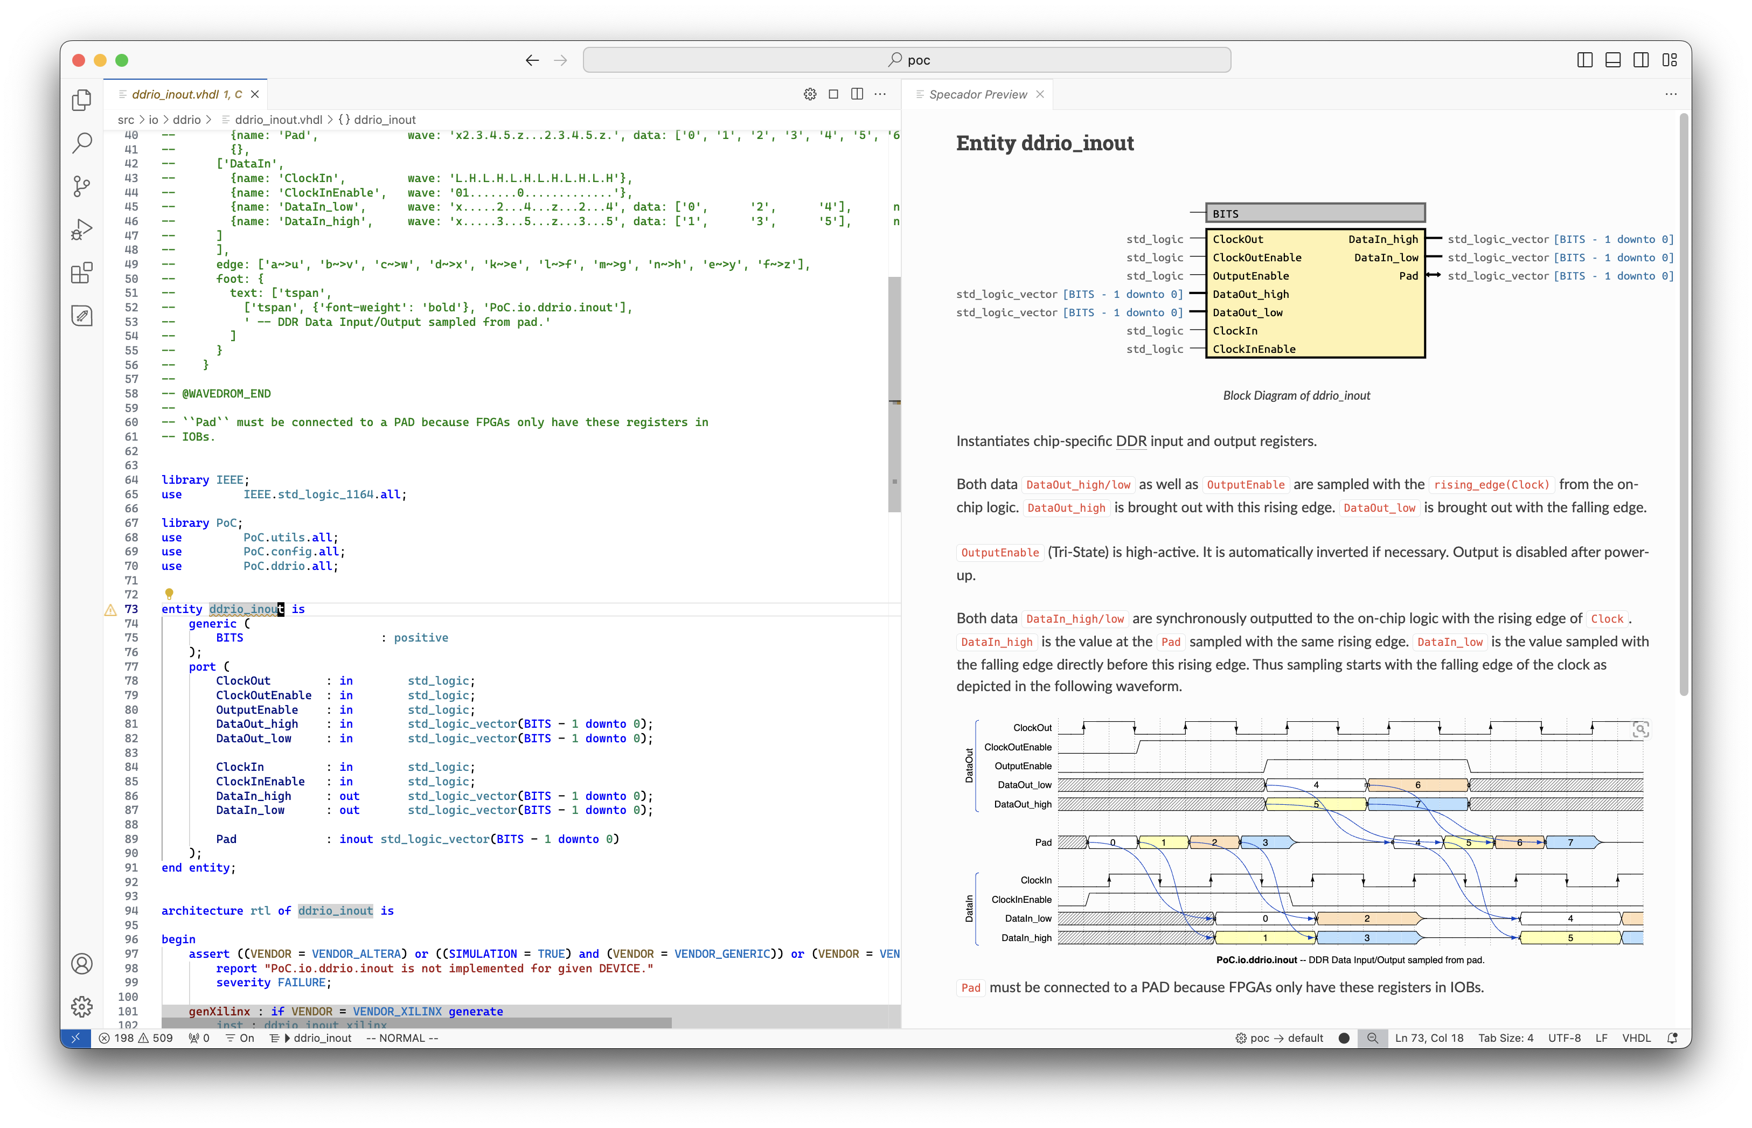
Task: Open the Run and Debug view
Action: [81, 228]
